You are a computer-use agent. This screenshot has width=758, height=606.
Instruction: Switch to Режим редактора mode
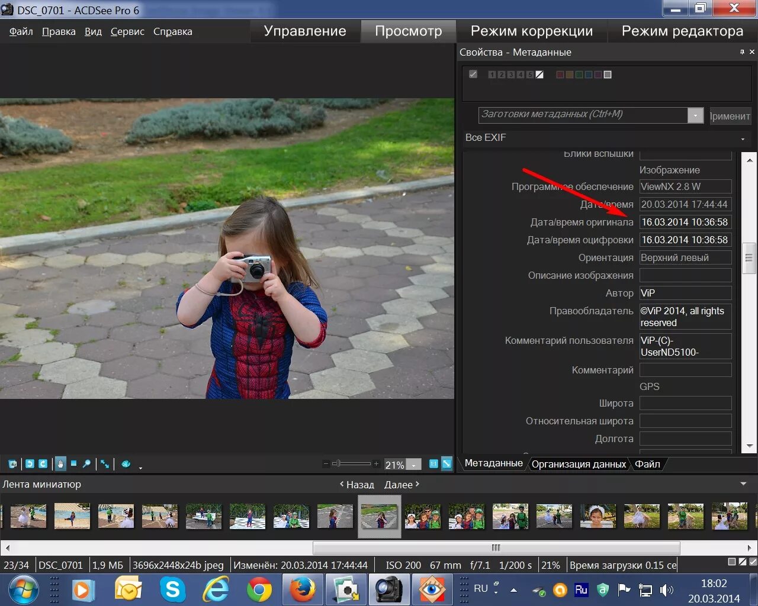pyautogui.click(x=682, y=31)
